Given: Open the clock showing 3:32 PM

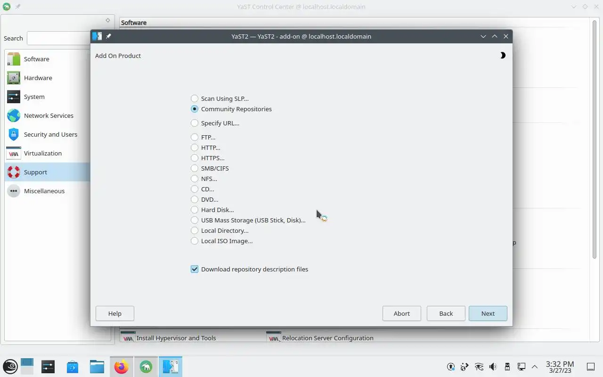Looking at the screenshot, I should coord(560,367).
